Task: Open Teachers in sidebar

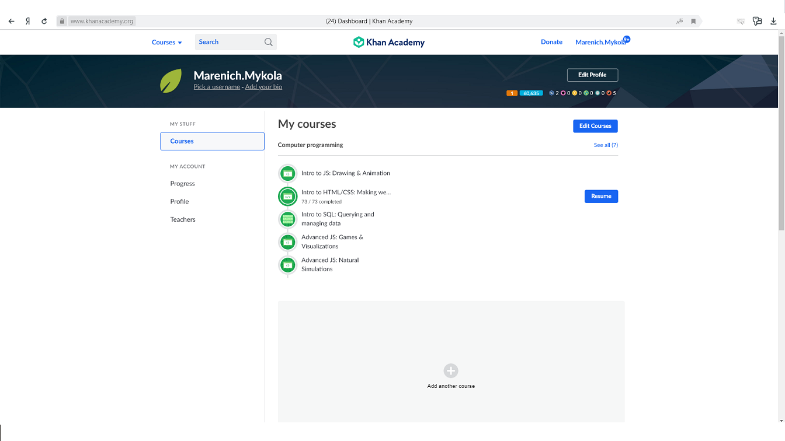Action: point(183,219)
